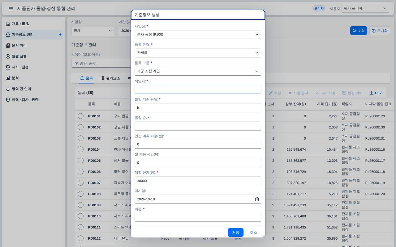Click into the 이름 input field

[198, 217]
